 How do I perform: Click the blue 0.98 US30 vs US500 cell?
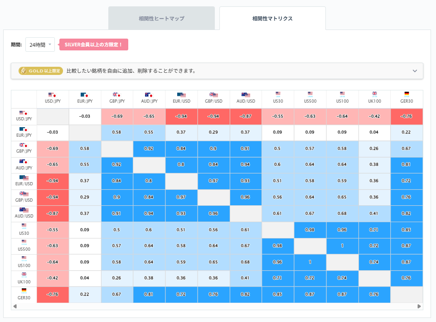(310, 230)
